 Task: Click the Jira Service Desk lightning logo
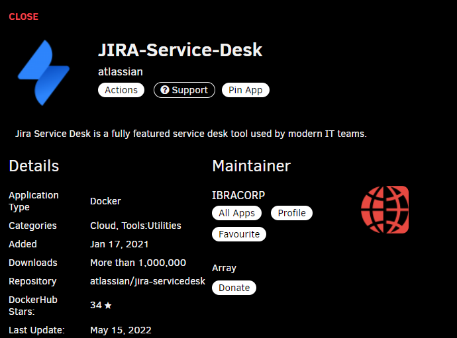click(x=44, y=73)
